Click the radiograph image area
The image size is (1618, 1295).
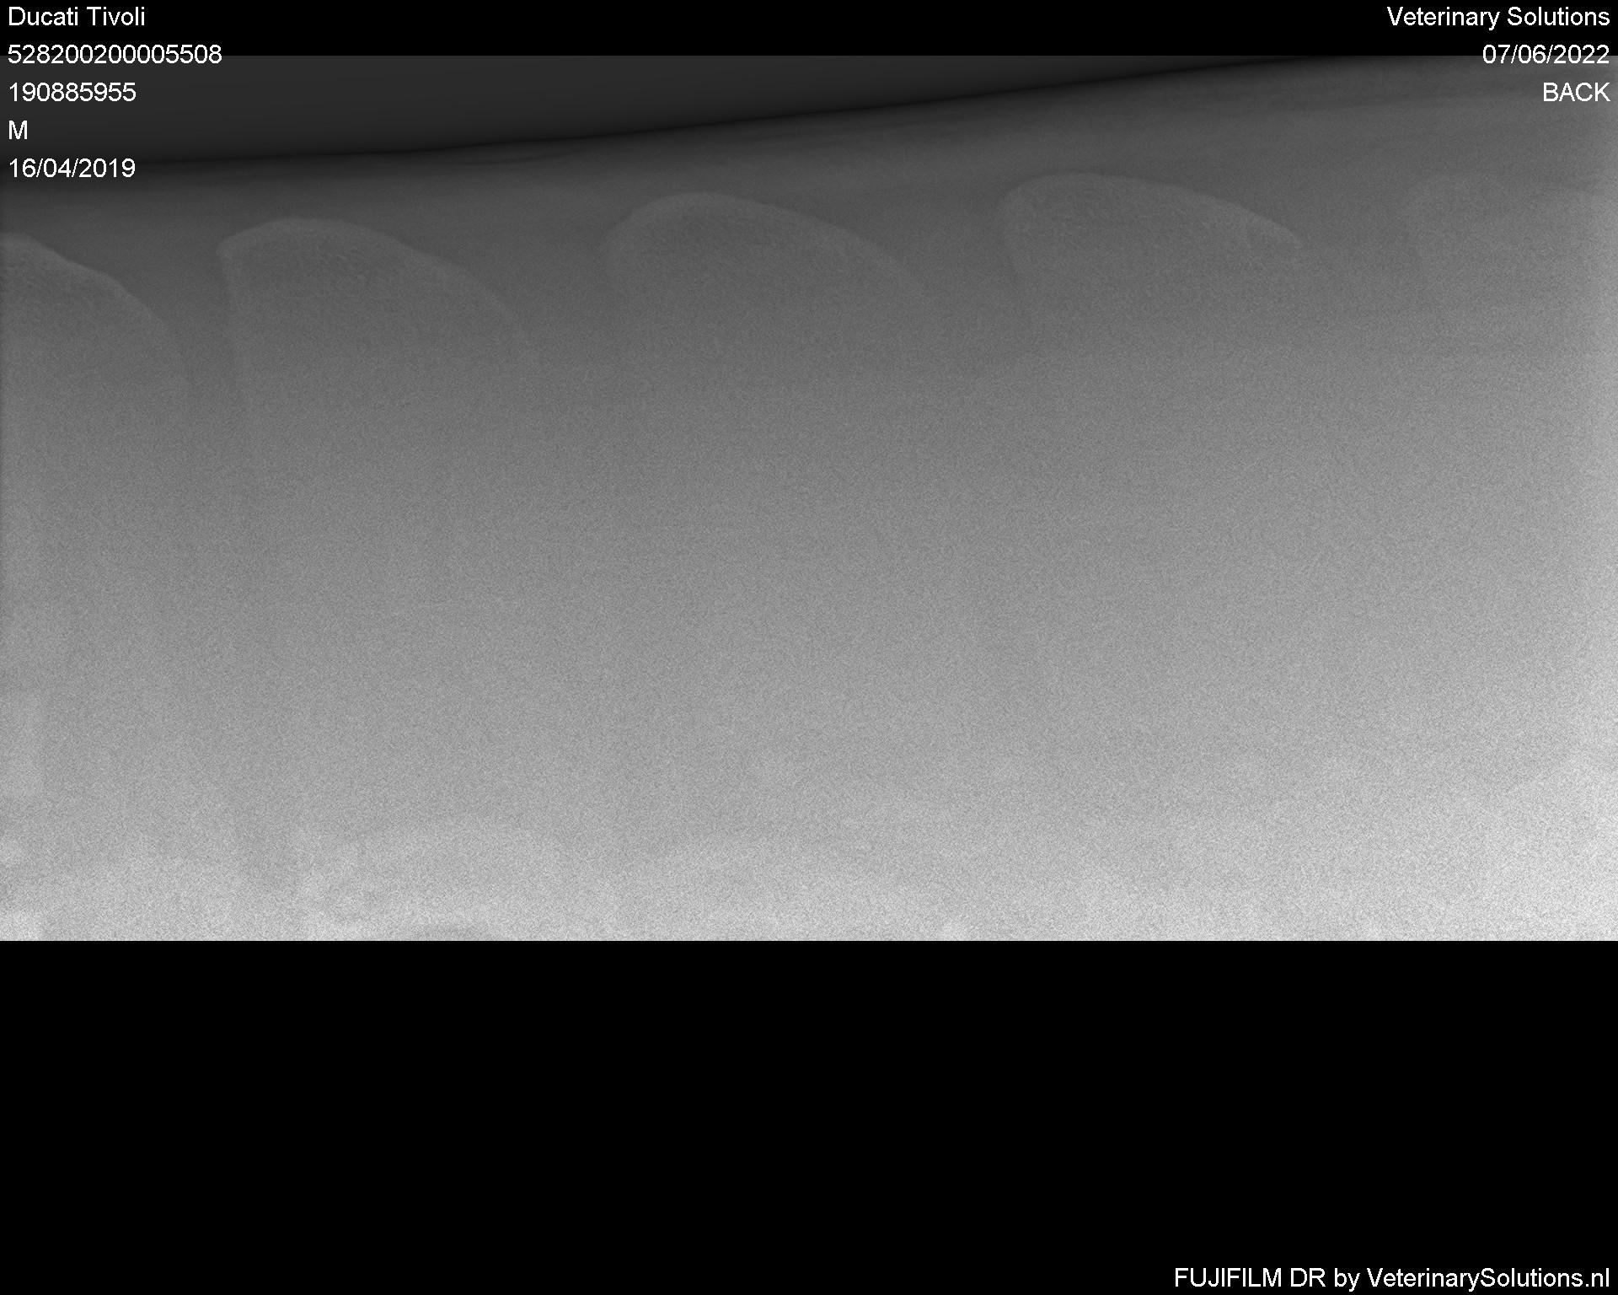coord(809,497)
